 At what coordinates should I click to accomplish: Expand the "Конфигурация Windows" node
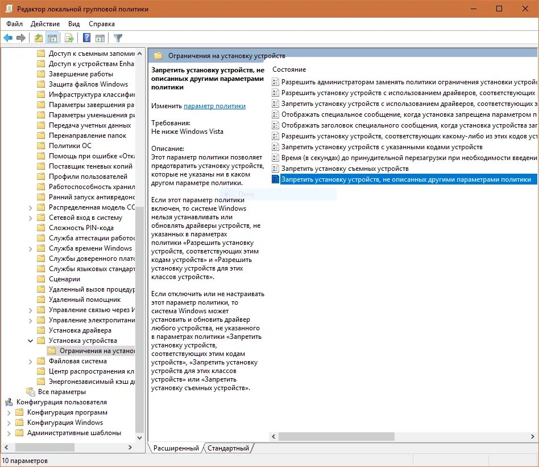tap(9, 423)
